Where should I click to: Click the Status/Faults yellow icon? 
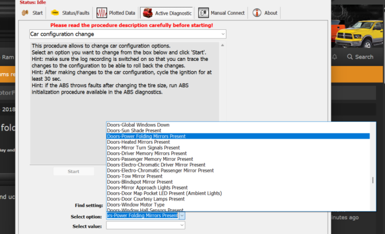point(55,13)
